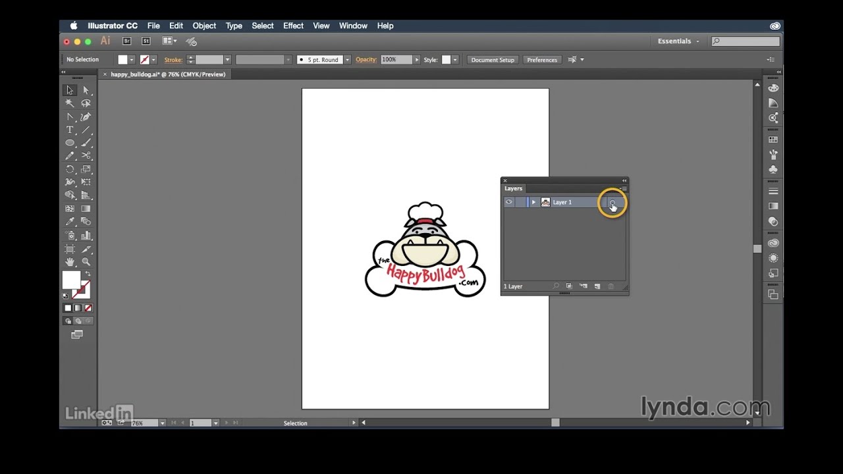Select the Selection (black arrow) tool
Viewport: 843px width, 474px height.
[x=70, y=90]
